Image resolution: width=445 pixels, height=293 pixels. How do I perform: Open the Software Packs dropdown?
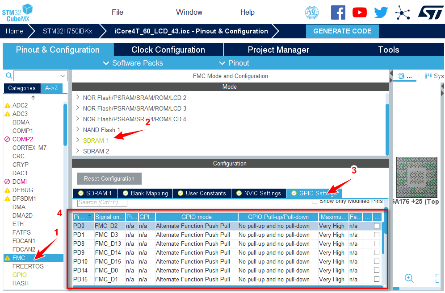point(133,63)
